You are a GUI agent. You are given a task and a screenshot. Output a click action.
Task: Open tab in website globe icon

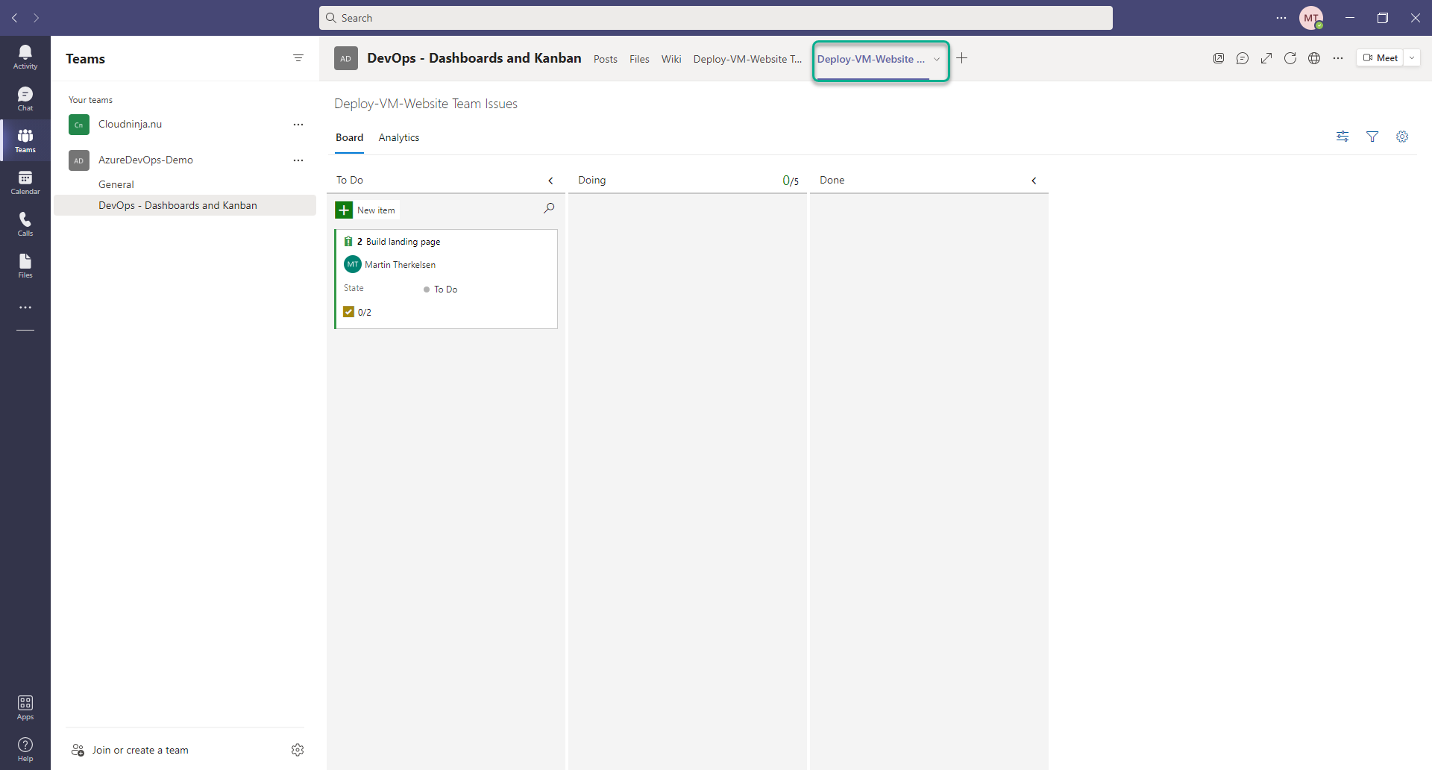(1314, 58)
